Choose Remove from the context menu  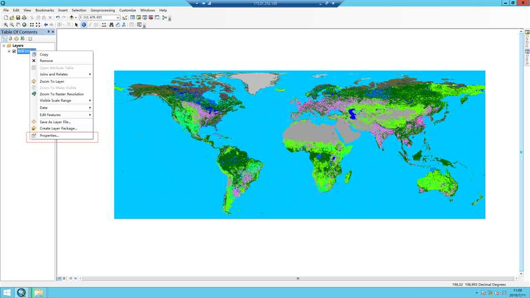[61, 61]
